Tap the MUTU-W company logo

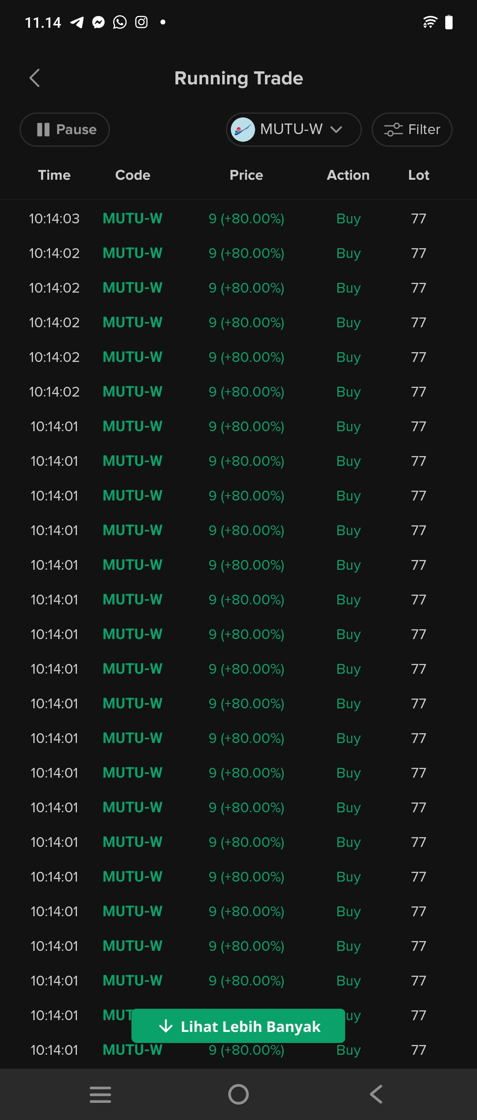point(243,130)
